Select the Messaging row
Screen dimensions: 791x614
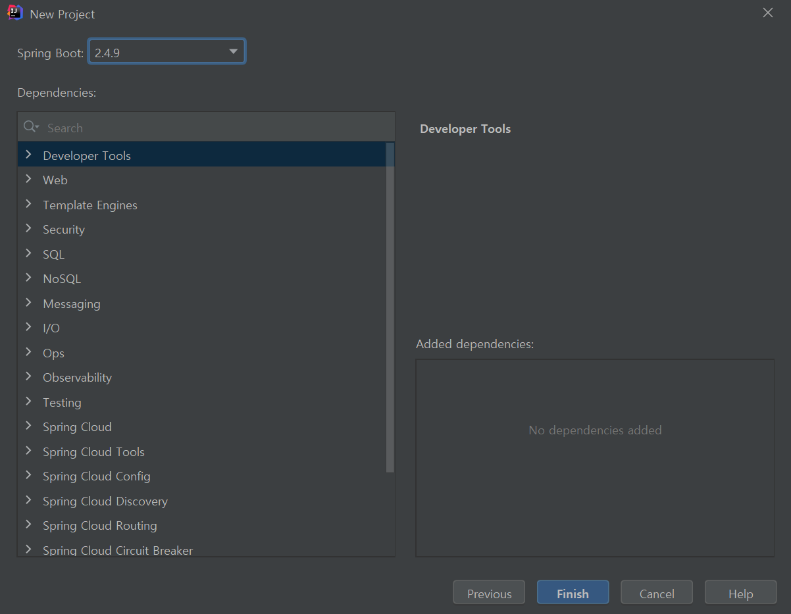pos(202,303)
